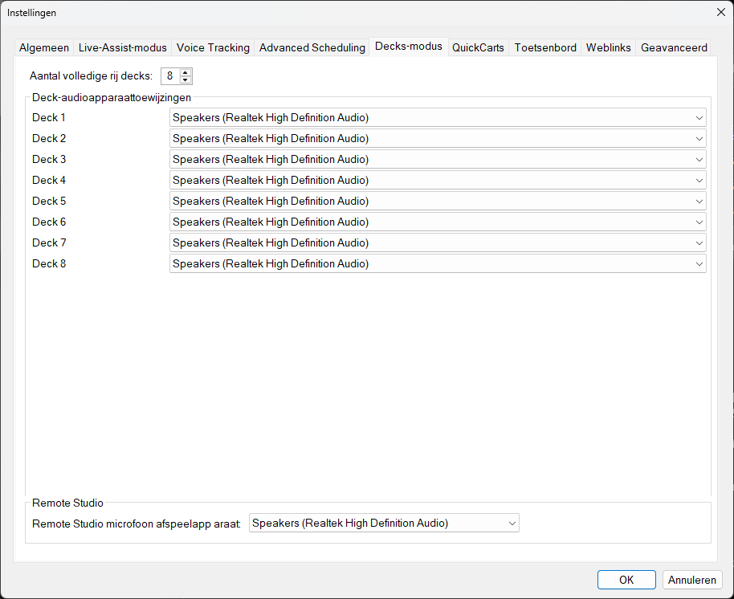Click the Annuleren button
This screenshot has height=599, width=734.
click(692, 580)
